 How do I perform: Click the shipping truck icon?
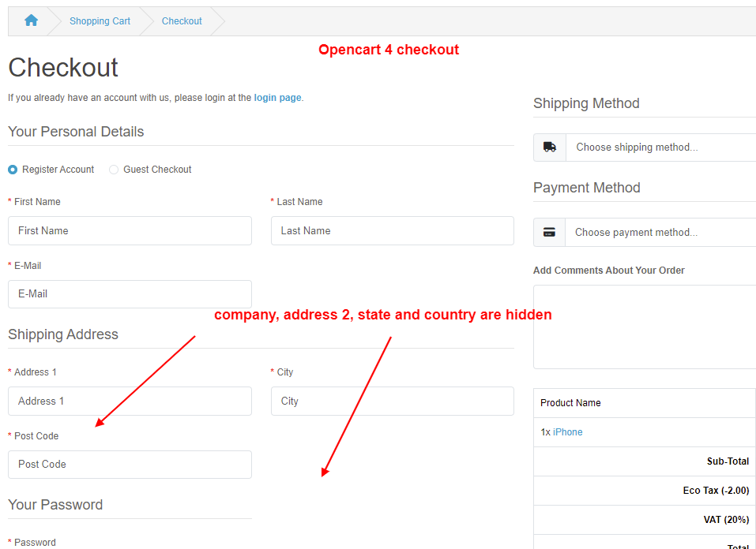coord(550,147)
